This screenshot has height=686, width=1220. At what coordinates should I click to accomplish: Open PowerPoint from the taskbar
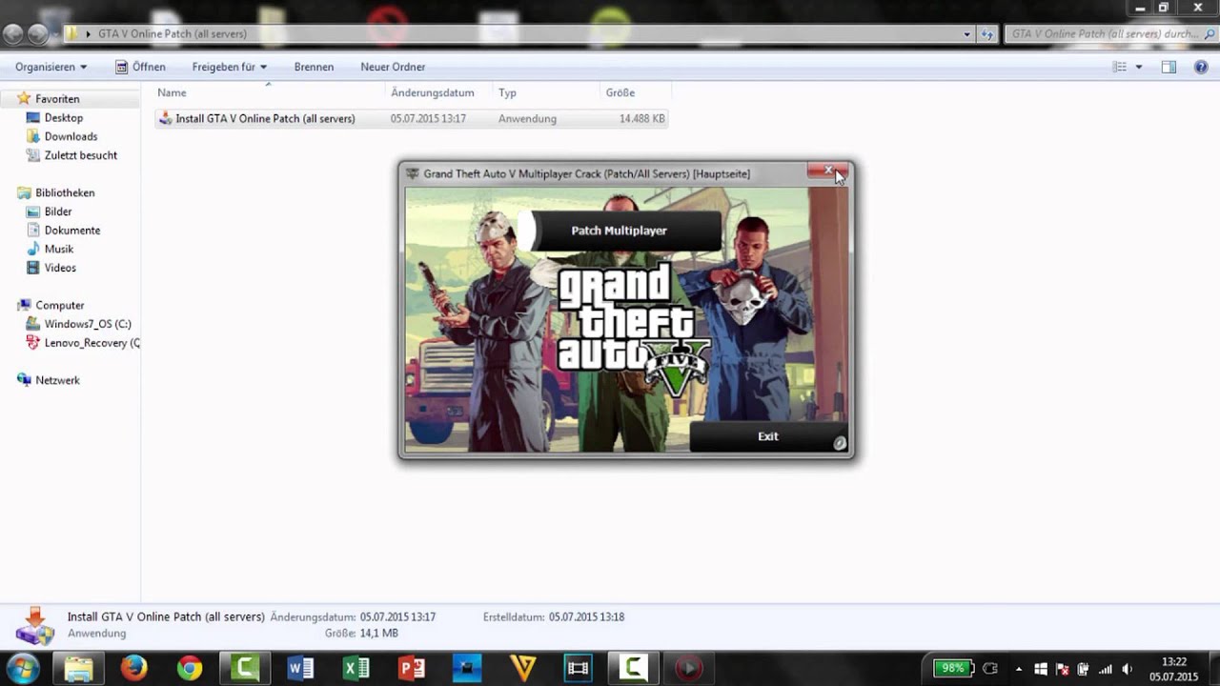pyautogui.click(x=411, y=669)
